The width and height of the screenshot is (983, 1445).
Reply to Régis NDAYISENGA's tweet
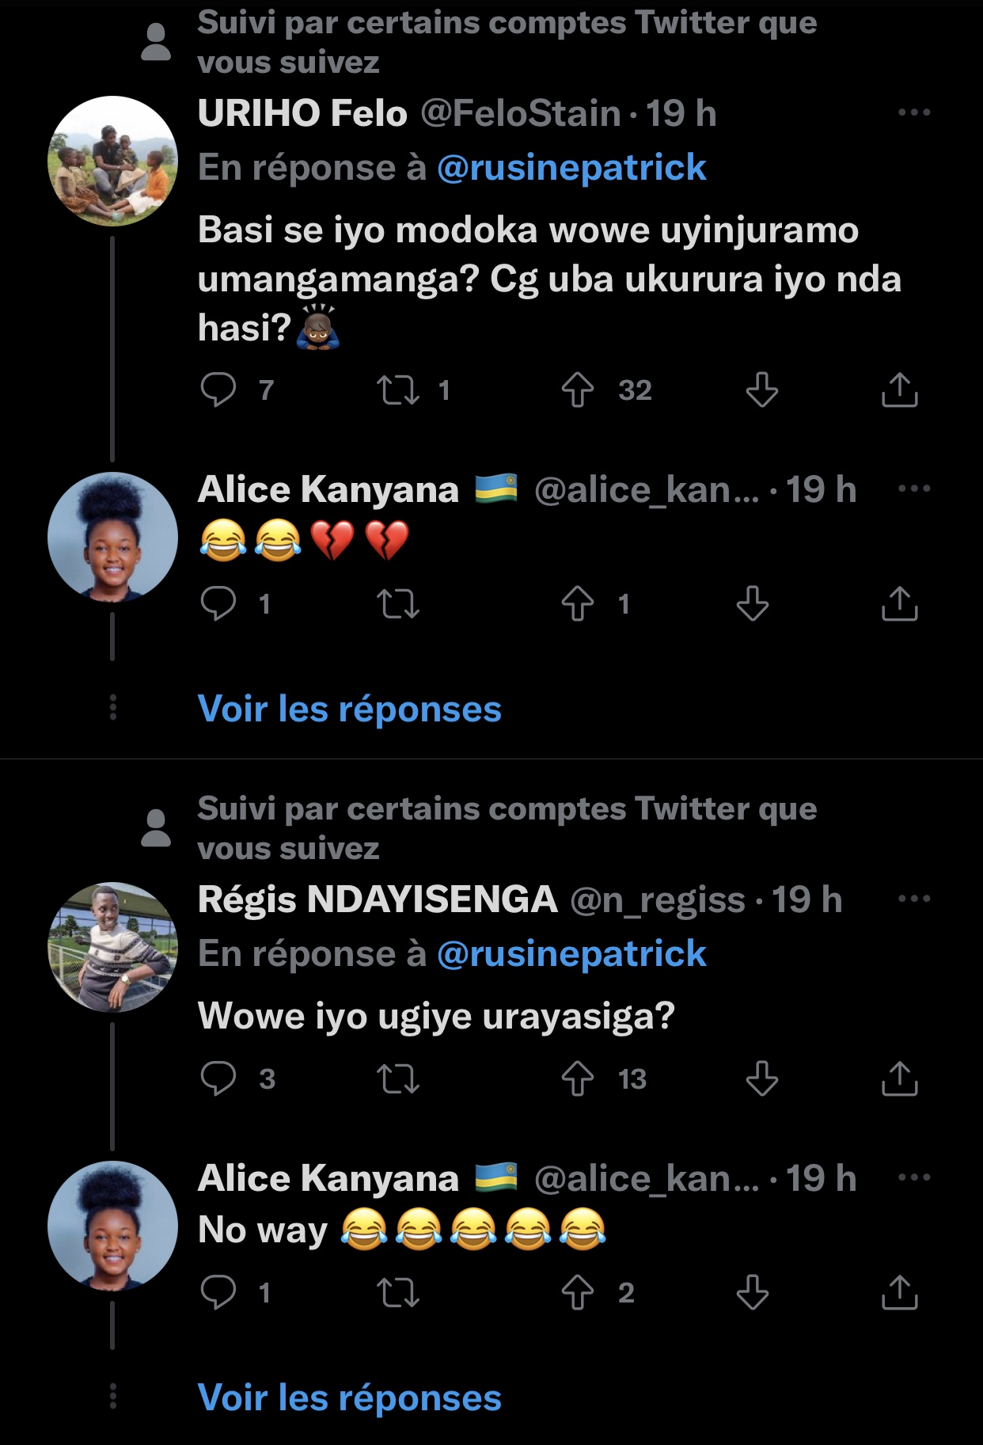[218, 1078]
